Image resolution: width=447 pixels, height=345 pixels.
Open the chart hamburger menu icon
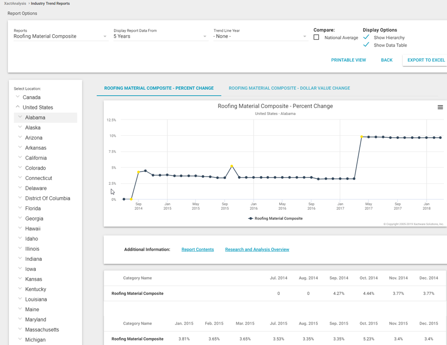pyautogui.click(x=440, y=108)
